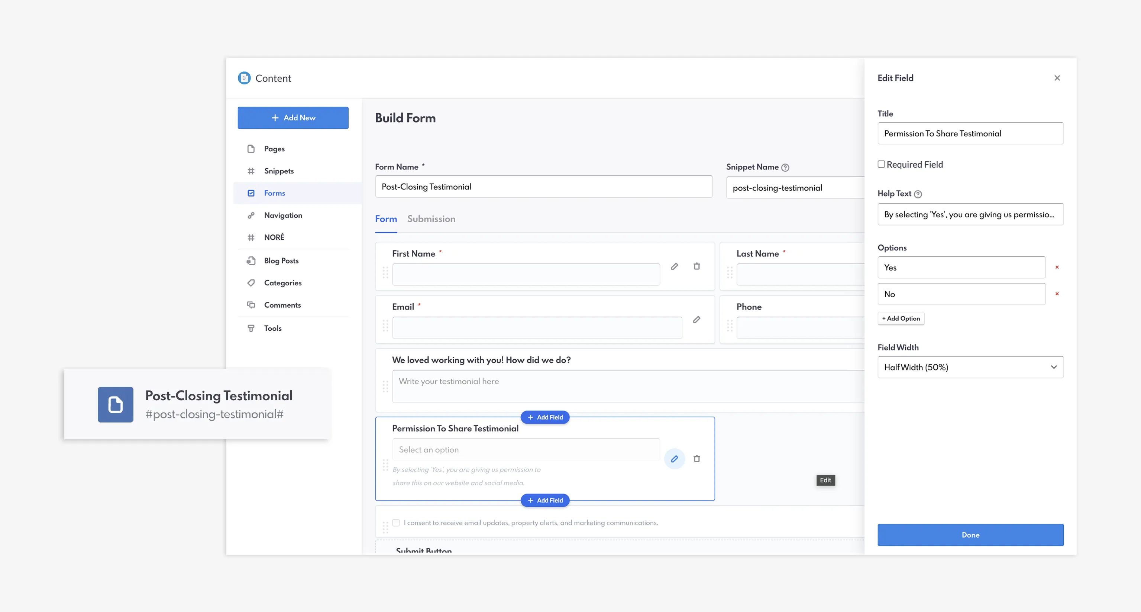Click Help Text question mark icon
The width and height of the screenshot is (1141, 612).
tap(918, 194)
